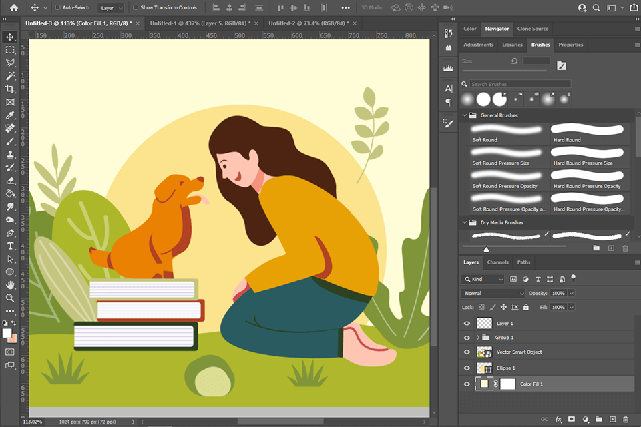Open the Search icon in top bar
Image resolution: width=641 pixels, height=427 pixels.
(596, 7)
